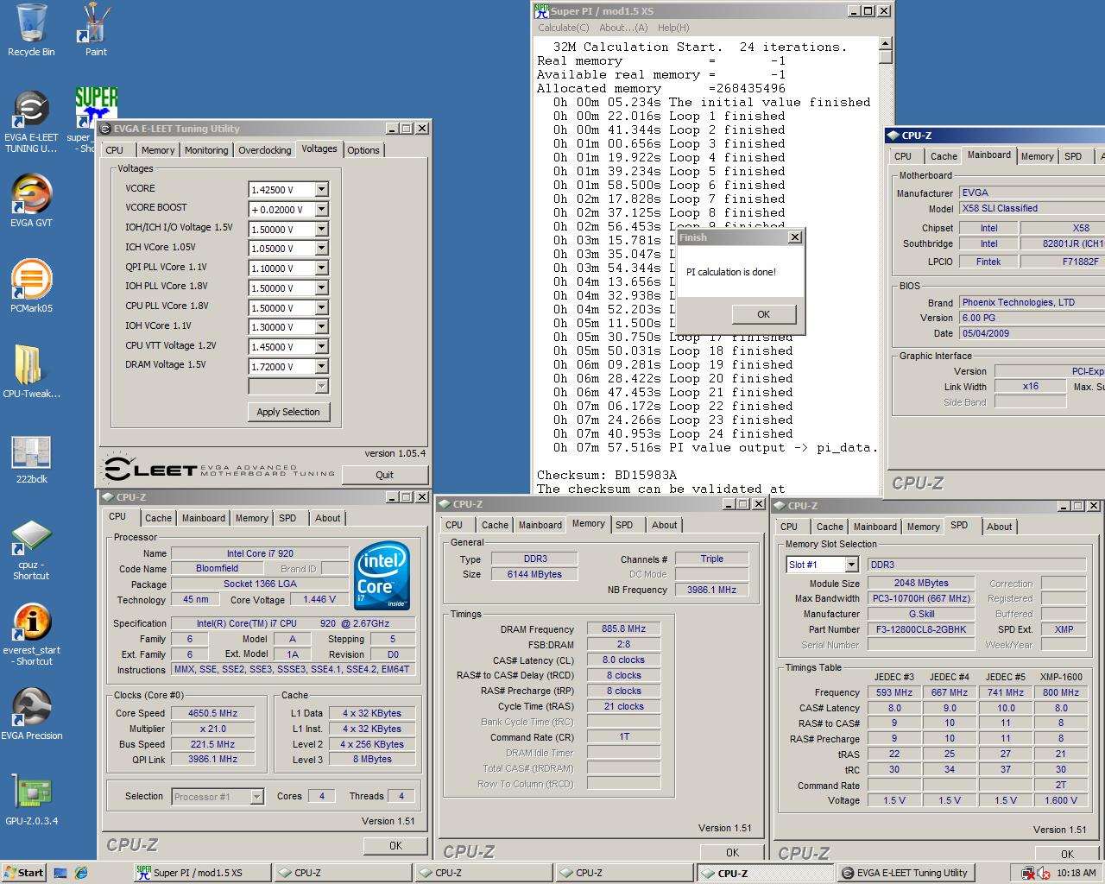
Task: Click the Core Voltage 1.446 V field
Action: pyautogui.click(x=319, y=599)
